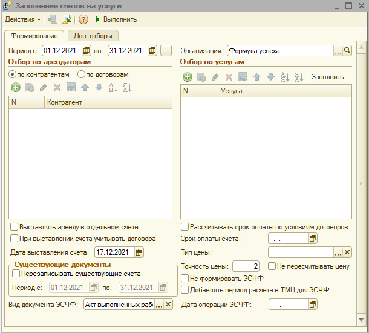The width and height of the screenshot is (369, 333).
Task: Toggle Не формировать ЭСЧФ checkbox
Action: [x=185, y=278]
